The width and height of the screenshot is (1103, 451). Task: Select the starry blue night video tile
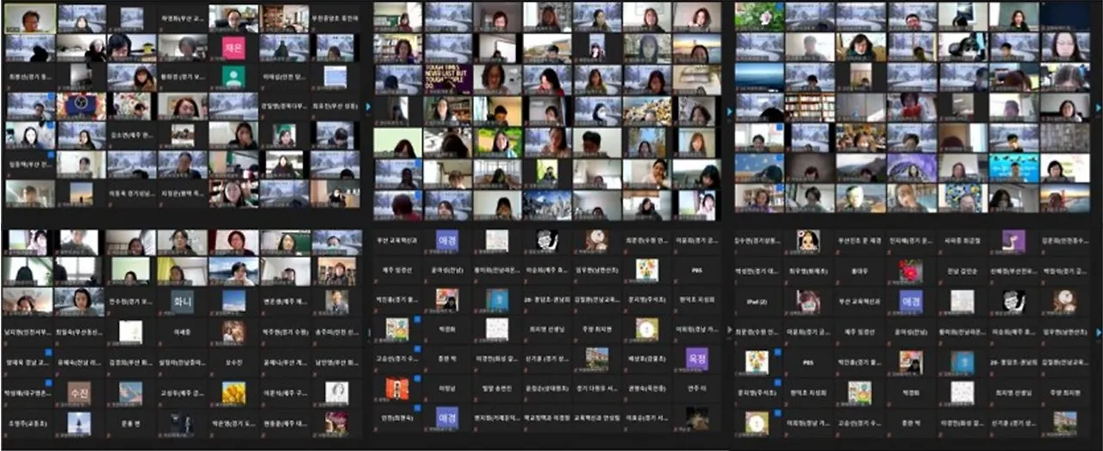[759, 167]
